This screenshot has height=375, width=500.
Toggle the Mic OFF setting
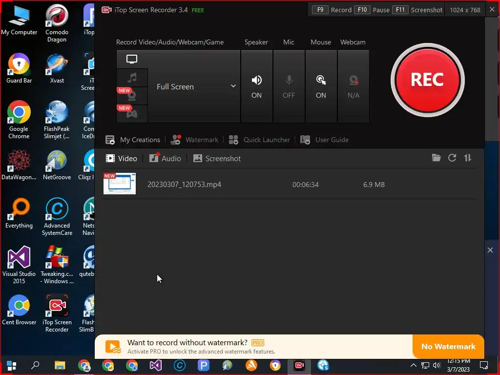[x=289, y=86]
